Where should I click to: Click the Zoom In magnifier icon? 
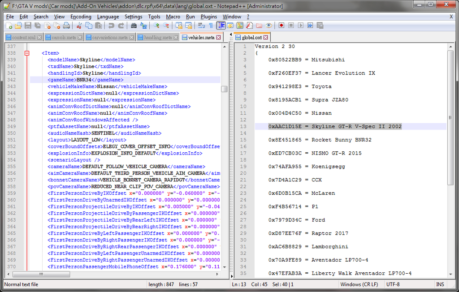156,26
